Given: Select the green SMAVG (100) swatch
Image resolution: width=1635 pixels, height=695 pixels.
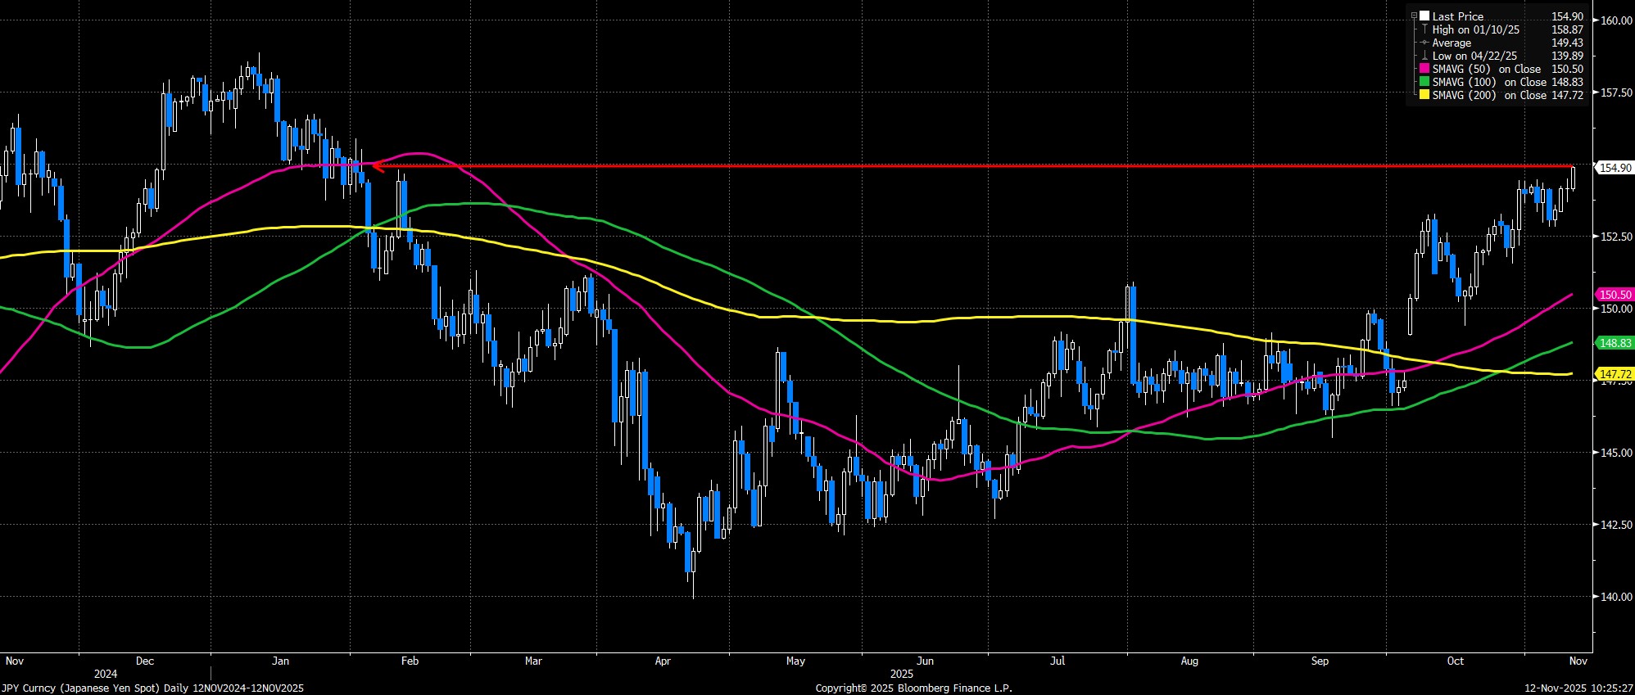Looking at the screenshot, I should point(1424,82).
